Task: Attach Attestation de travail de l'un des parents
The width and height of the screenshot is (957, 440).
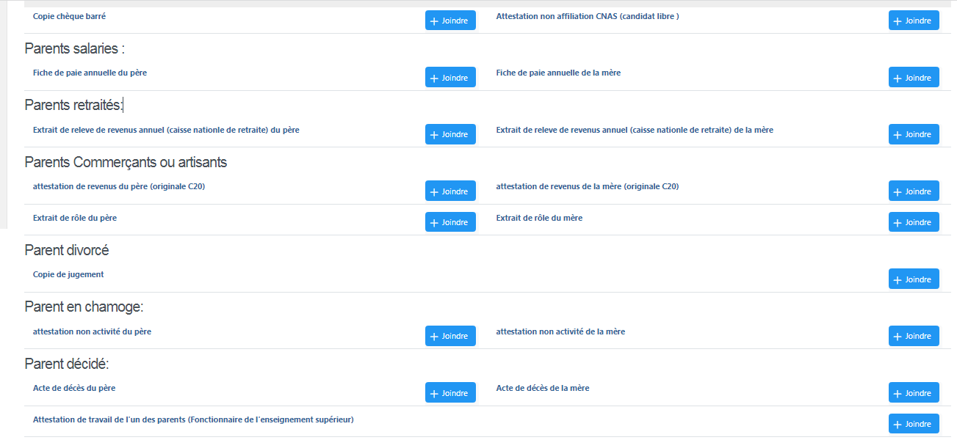Action: click(x=913, y=424)
